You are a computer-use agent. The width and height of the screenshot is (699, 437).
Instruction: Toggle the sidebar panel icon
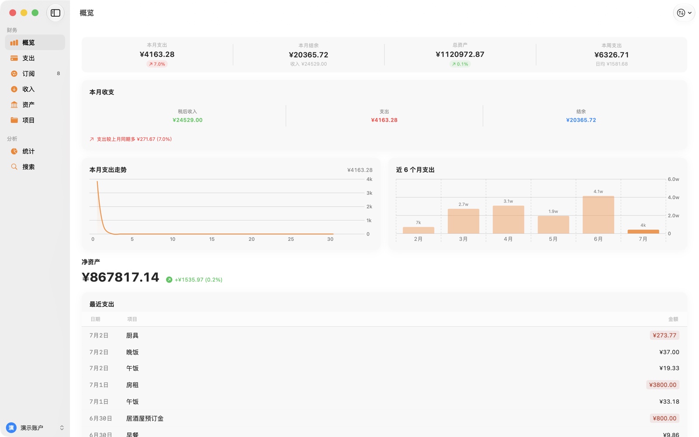[x=55, y=13]
